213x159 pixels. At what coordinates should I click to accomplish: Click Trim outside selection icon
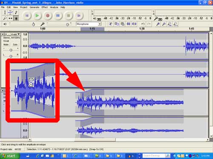pos(128,24)
